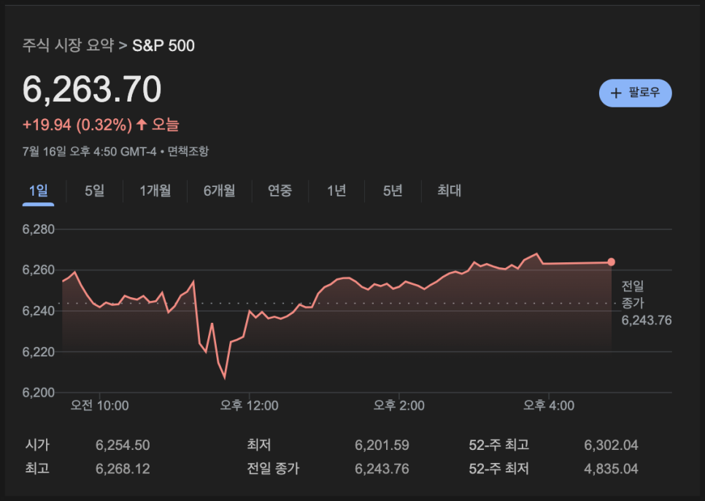Image resolution: width=705 pixels, height=501 pixels.
Task: Open the 6개월 chart range tab
Action: coord(220,191)
